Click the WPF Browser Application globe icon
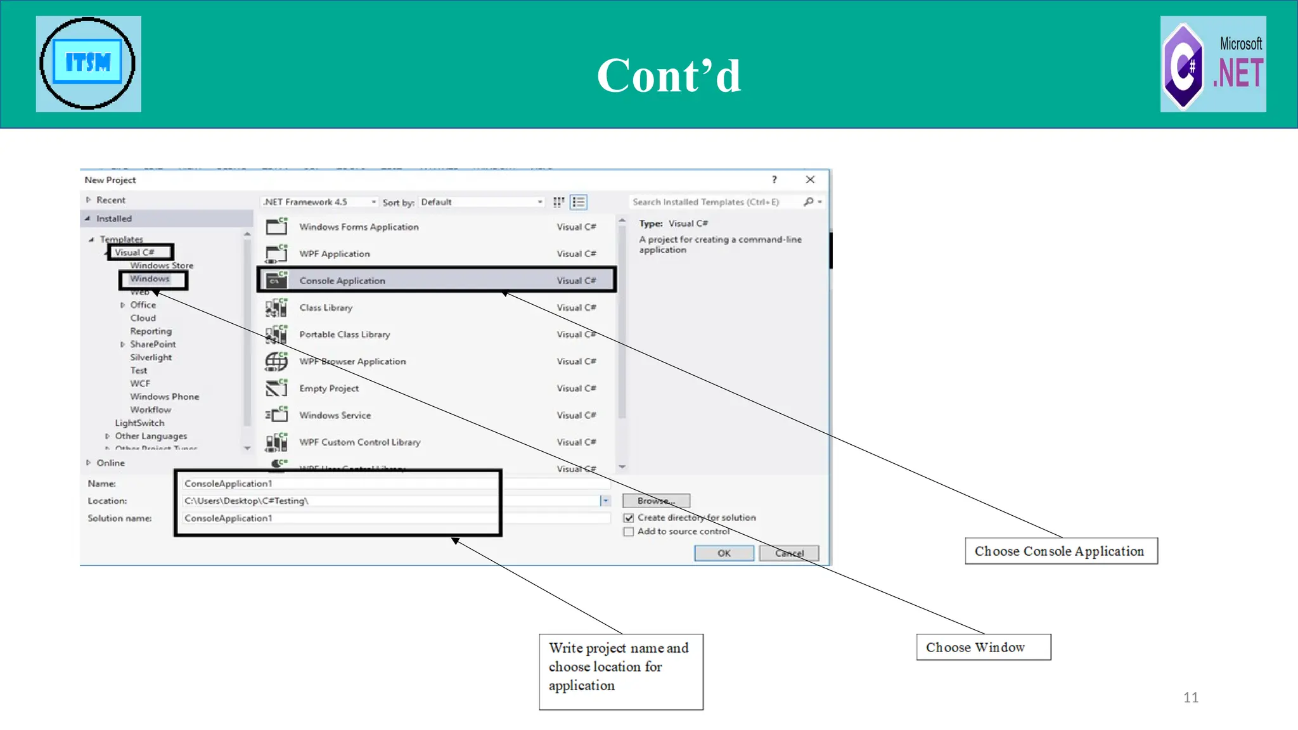 pos(276,361)
